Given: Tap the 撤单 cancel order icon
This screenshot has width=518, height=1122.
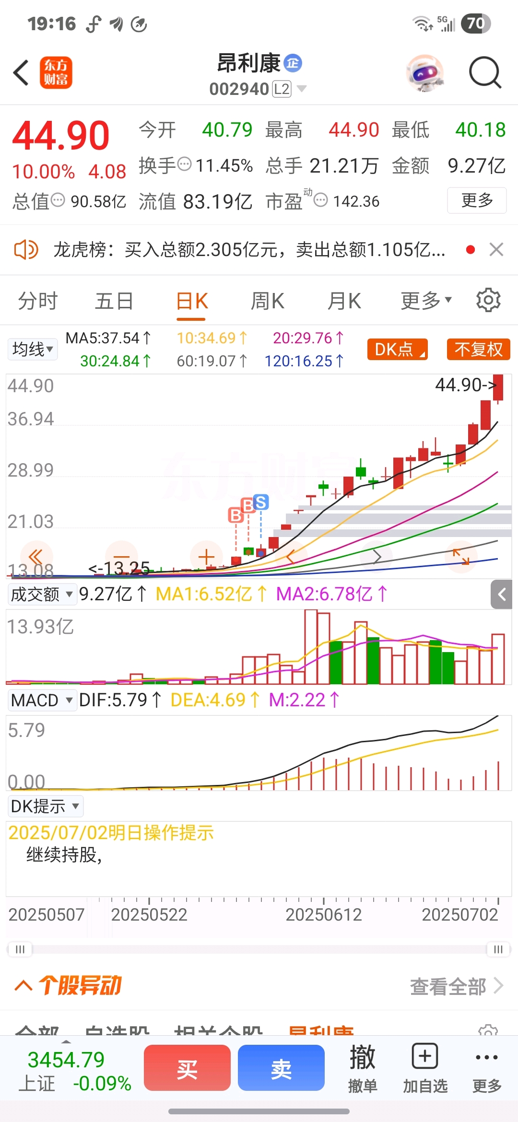Looking at the screenshot, I should click(363, 1068).
